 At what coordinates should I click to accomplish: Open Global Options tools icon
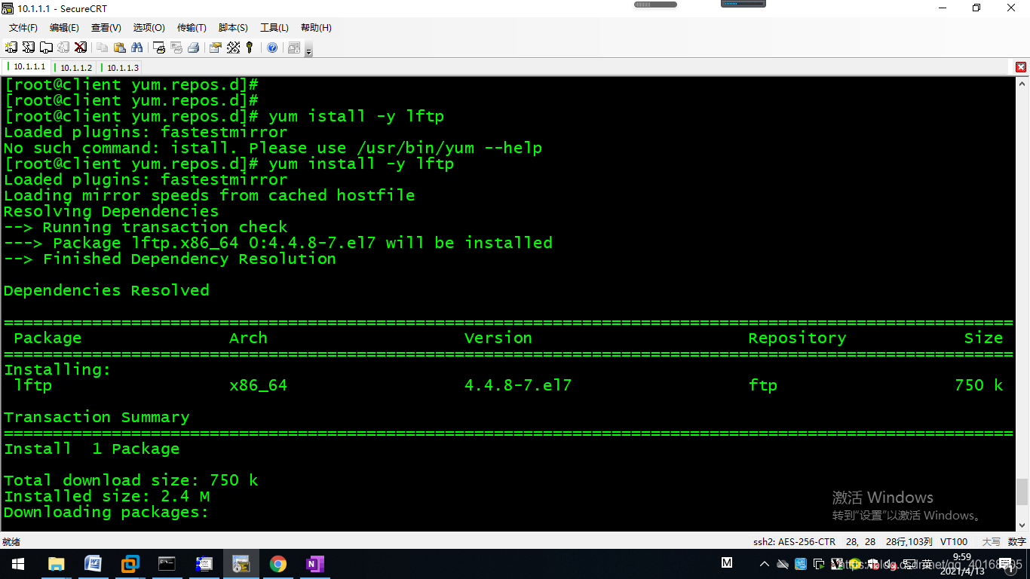click(x=233, y=47)
